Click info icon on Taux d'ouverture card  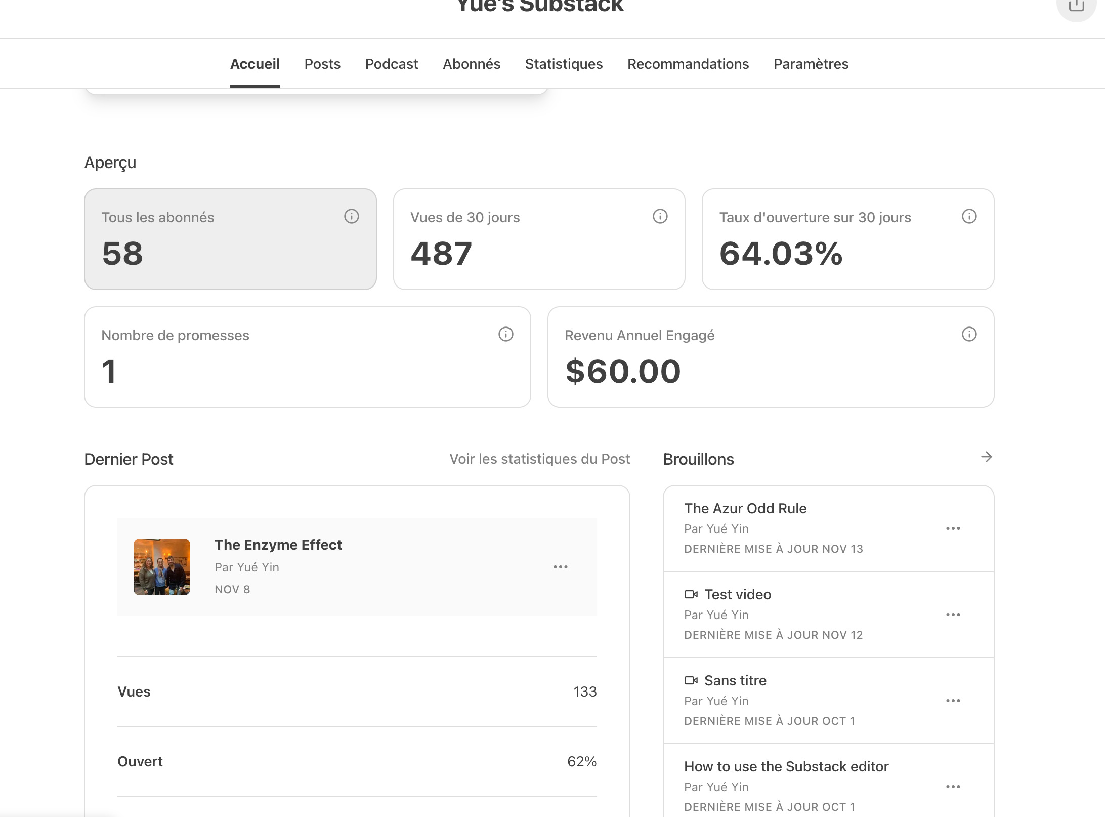coord(969,217)
